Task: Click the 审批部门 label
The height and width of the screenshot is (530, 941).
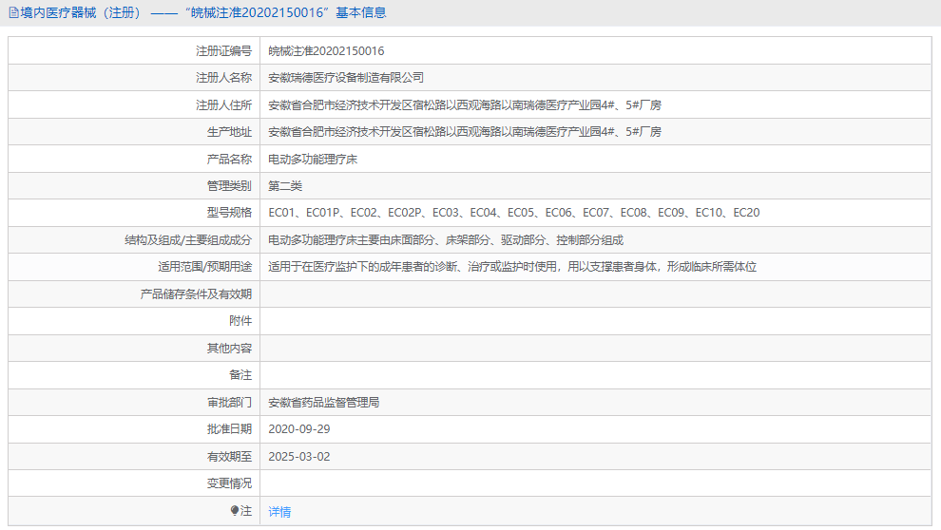Action: (229, 403)
